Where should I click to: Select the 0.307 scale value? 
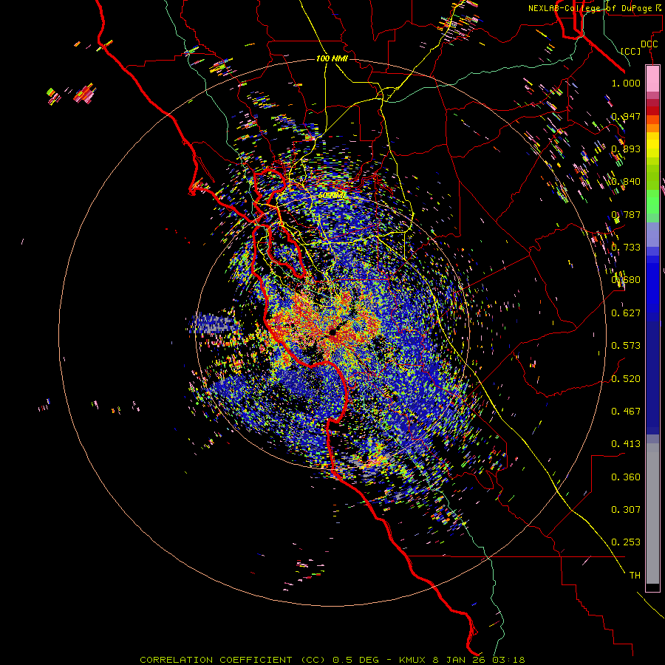[626, 510]
